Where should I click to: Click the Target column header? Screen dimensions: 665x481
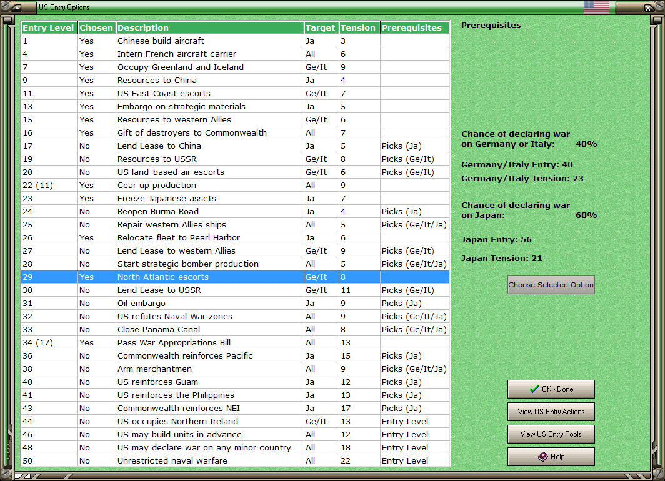[x=321, y=27]
